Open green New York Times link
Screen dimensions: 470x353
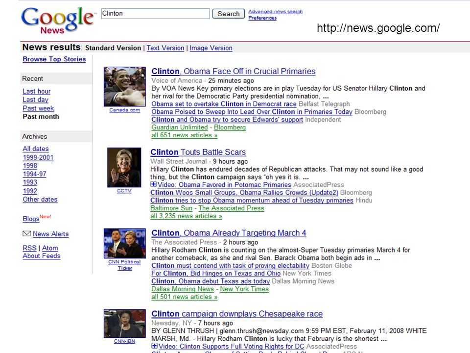point(244,289)
